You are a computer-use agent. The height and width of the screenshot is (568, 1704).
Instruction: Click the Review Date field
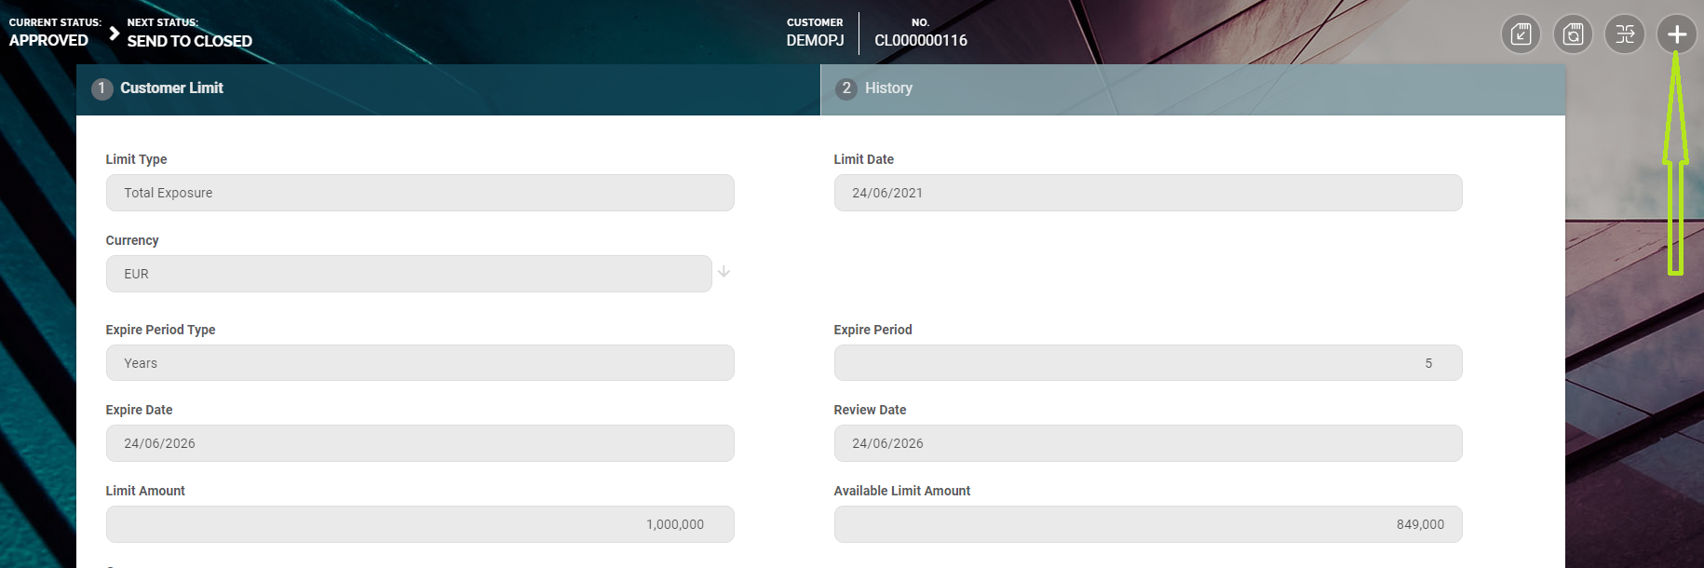pyautogui.click(x=1147, y=443)
